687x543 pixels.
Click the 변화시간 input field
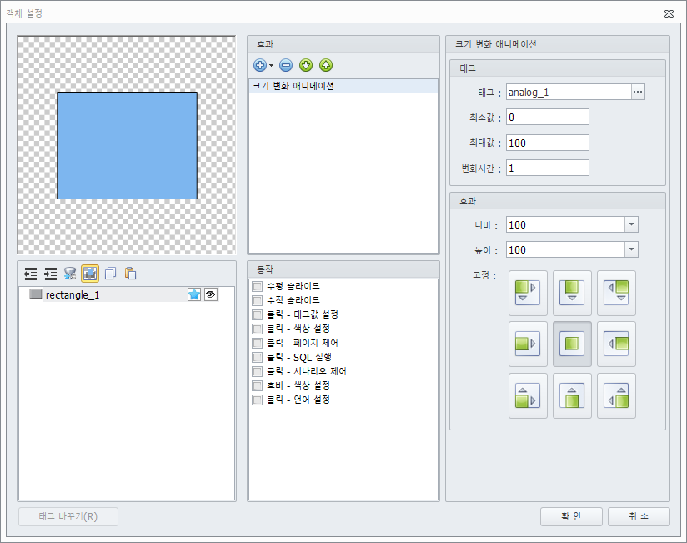pos(547,168)
